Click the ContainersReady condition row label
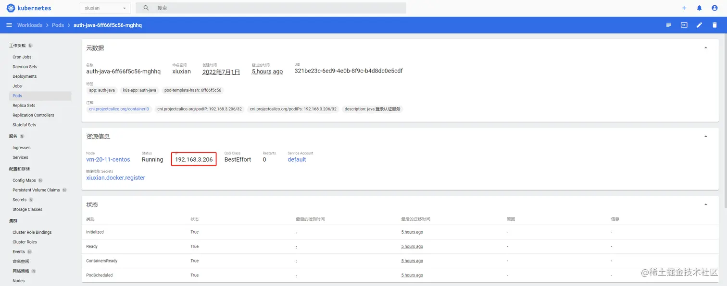The height and width of the screenshot is (286, 727). [x=101, y=261]
